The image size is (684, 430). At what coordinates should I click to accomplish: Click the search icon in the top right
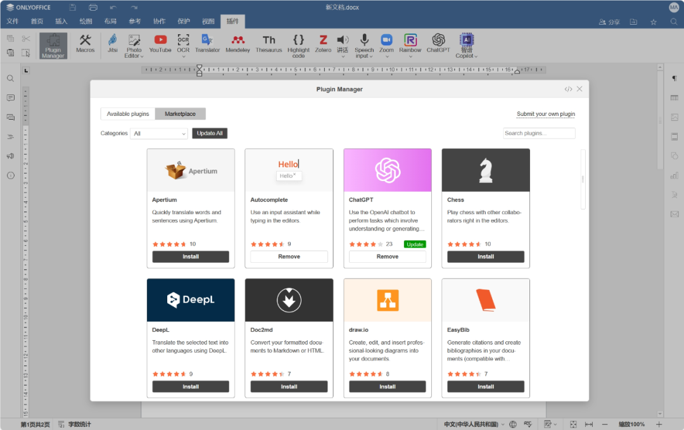pos(674,22)
